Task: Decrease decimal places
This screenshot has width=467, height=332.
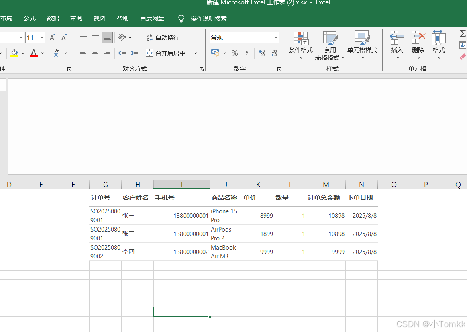Action: 274,53
